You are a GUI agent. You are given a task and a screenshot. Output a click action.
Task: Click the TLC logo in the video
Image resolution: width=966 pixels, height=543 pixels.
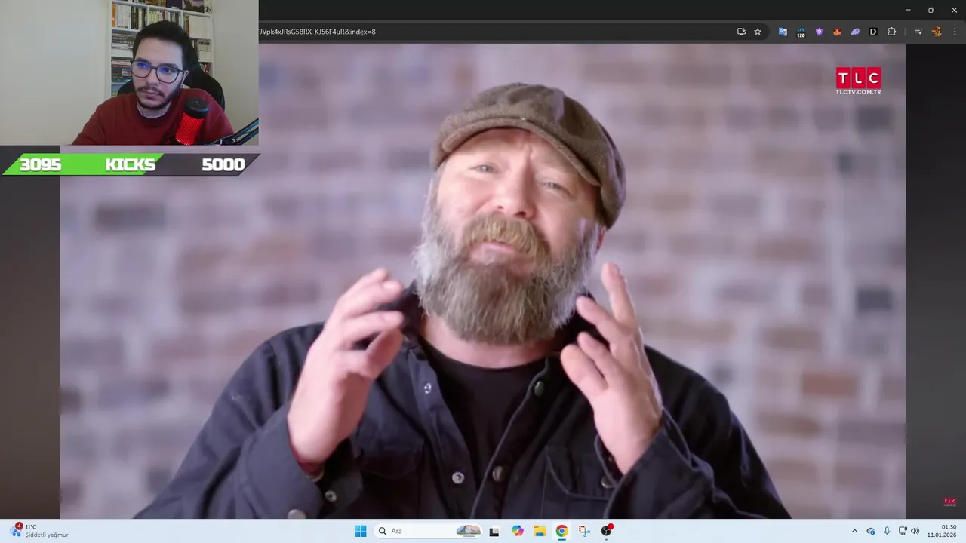858,81
